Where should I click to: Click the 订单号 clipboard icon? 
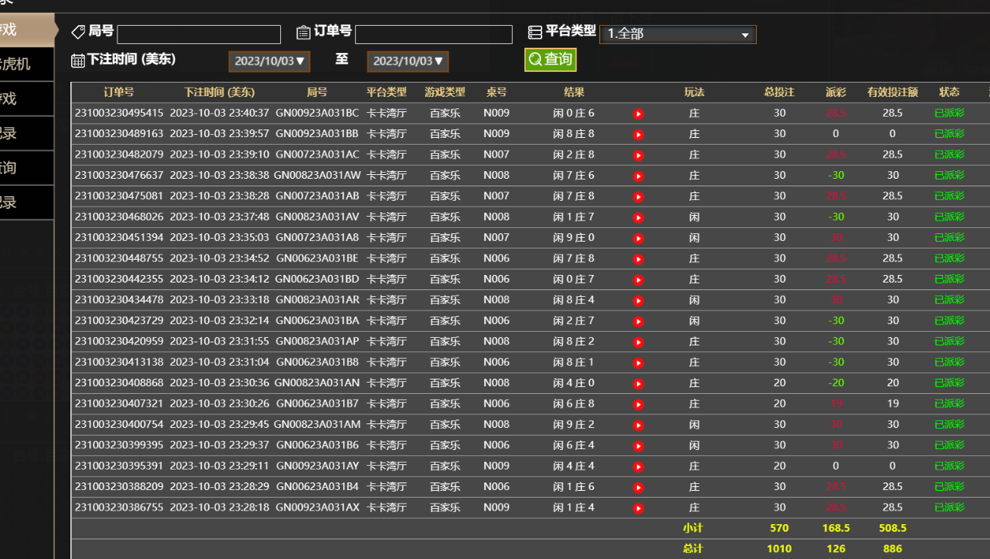pos(303,32)
